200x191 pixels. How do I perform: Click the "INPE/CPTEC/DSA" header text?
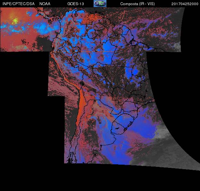19,4
